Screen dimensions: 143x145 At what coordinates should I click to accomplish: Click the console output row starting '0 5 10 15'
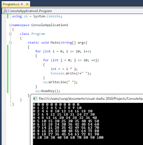[x=66, y=121]
